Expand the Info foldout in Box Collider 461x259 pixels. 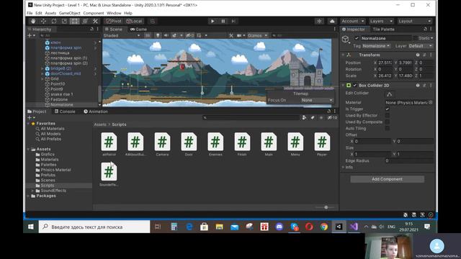(x=343, y=167)
